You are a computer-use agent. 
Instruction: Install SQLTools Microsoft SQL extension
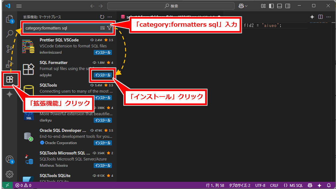tap(103, 166)
